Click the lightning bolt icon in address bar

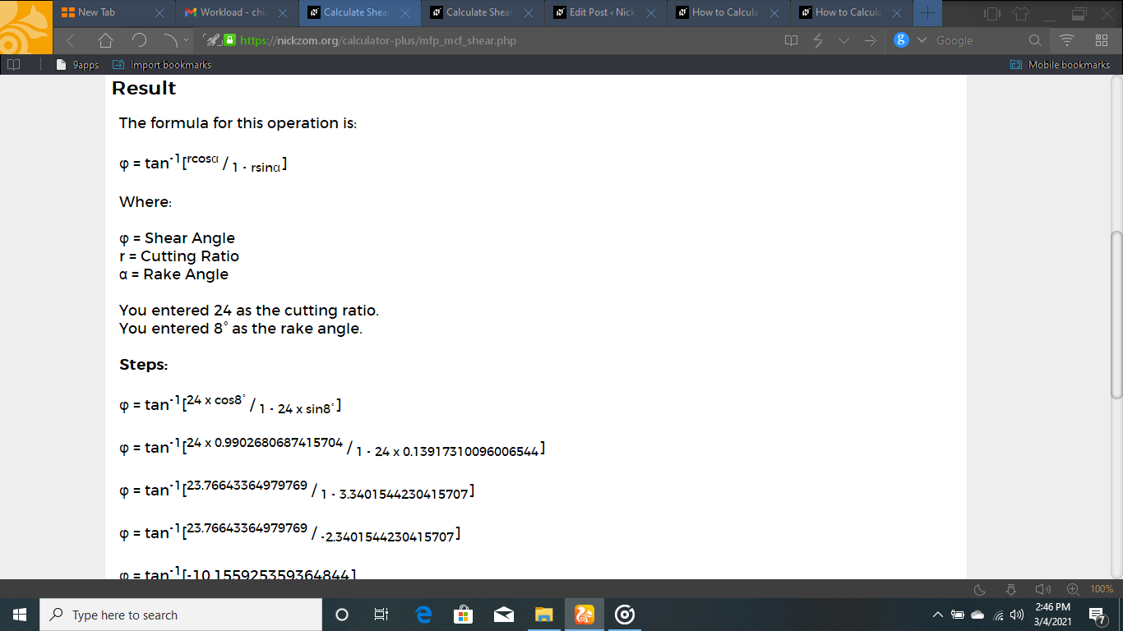[x=818, y=40]
